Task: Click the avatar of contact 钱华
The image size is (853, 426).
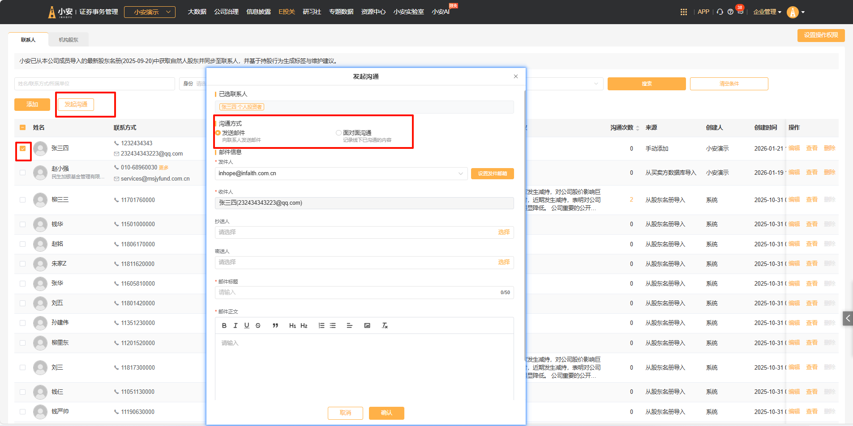Action: coord(40,224)
